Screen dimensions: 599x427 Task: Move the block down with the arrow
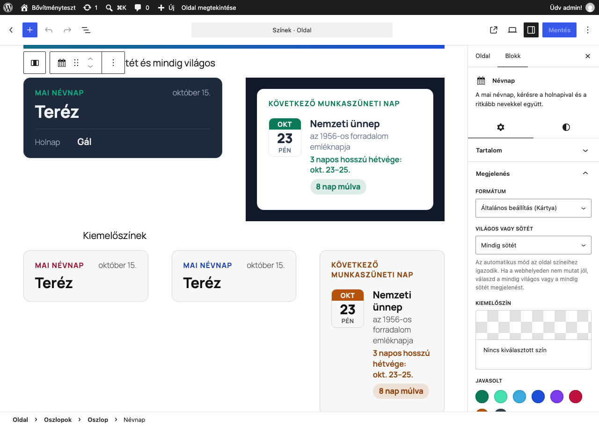pos(91,66)
